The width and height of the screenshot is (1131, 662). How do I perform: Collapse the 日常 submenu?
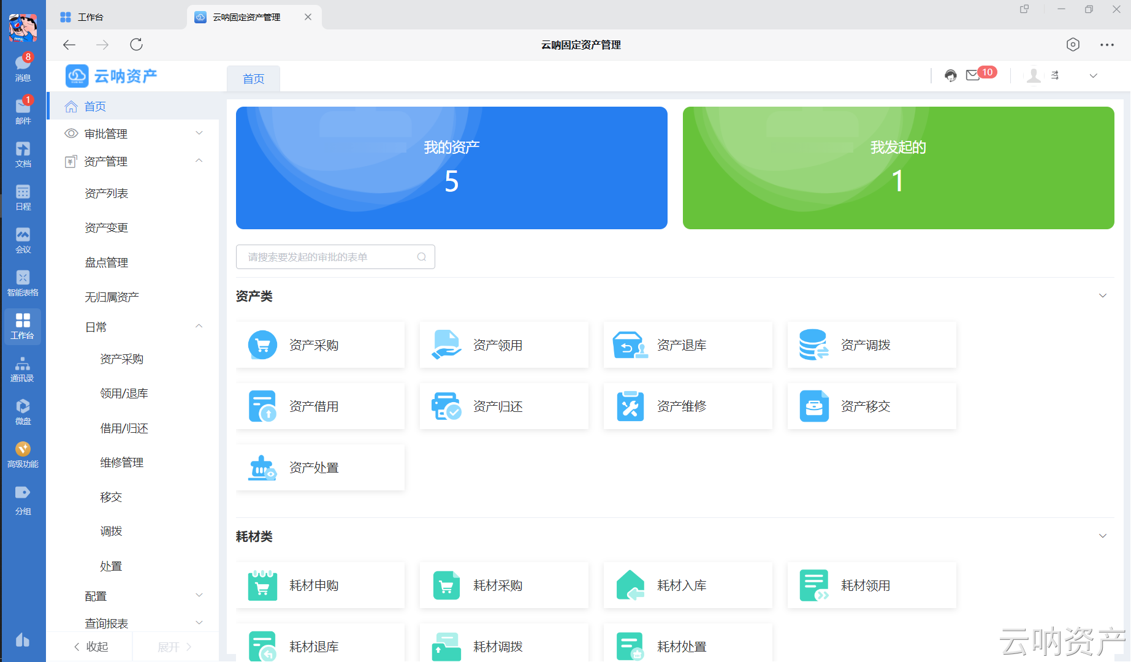(x=199, y=326)
